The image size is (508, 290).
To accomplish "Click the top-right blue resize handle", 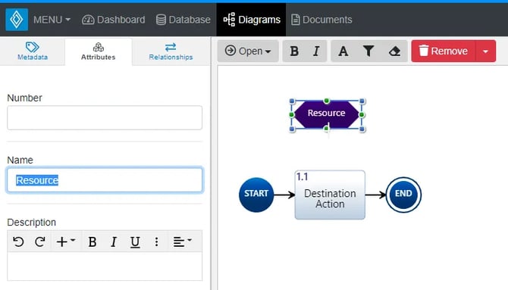I will (x=362, y=101).
